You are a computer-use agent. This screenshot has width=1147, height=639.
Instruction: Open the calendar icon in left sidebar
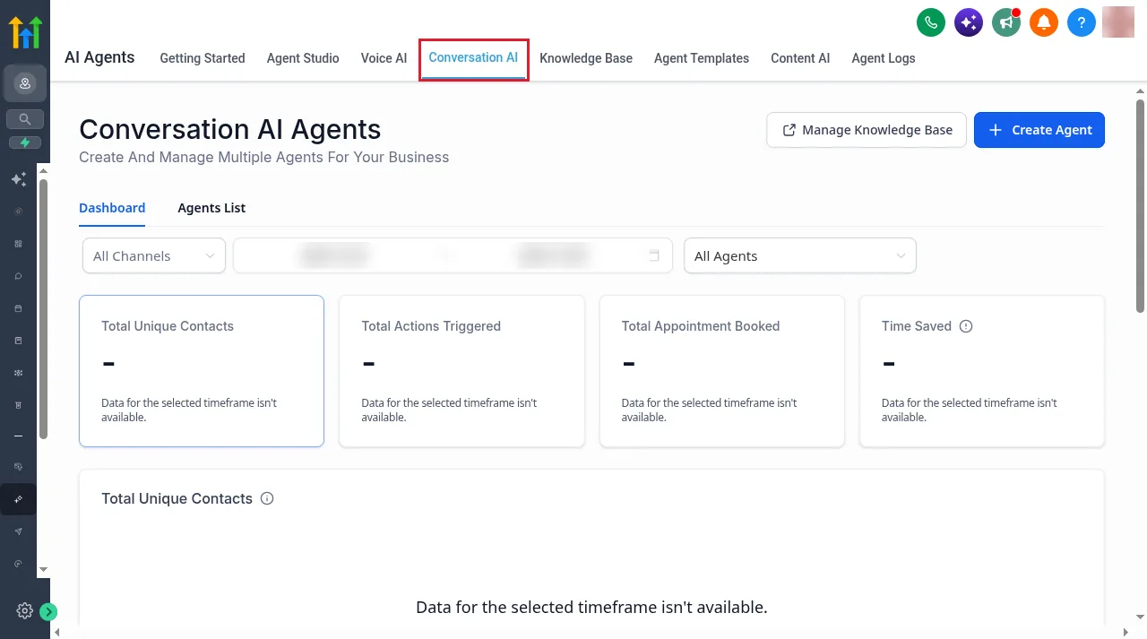point(19,308)
